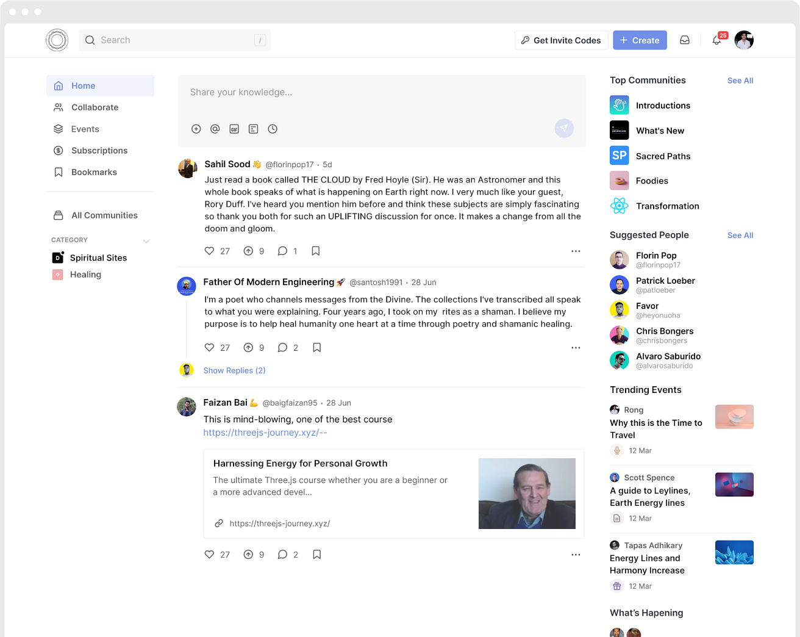The height and width of the screenshot is (637, 800).
Task: Open the inbox messages icon
Action: point(684,40)
